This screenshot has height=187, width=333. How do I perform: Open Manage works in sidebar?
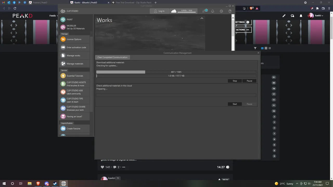[x=74, y=55]
